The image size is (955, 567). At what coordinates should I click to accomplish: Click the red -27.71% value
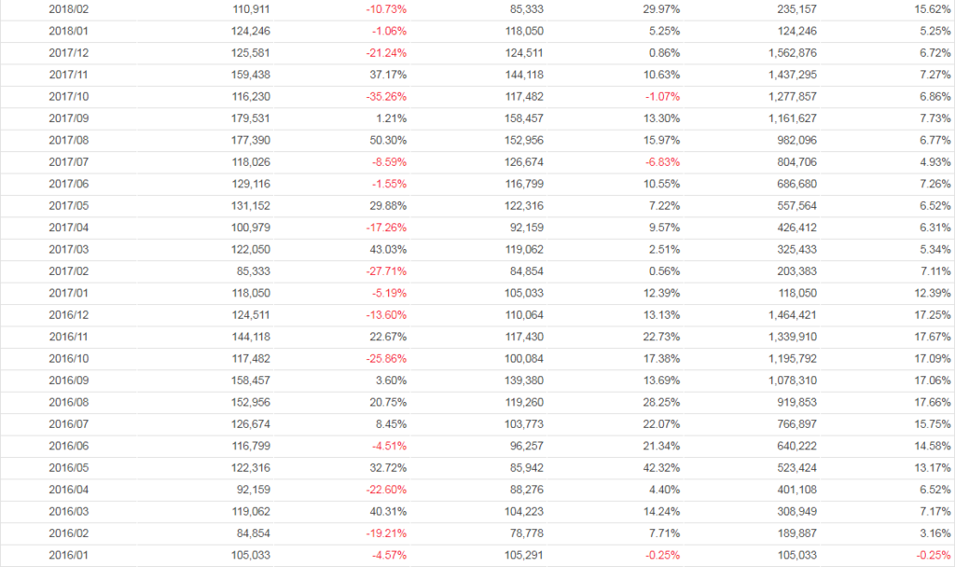click(385, 271)
